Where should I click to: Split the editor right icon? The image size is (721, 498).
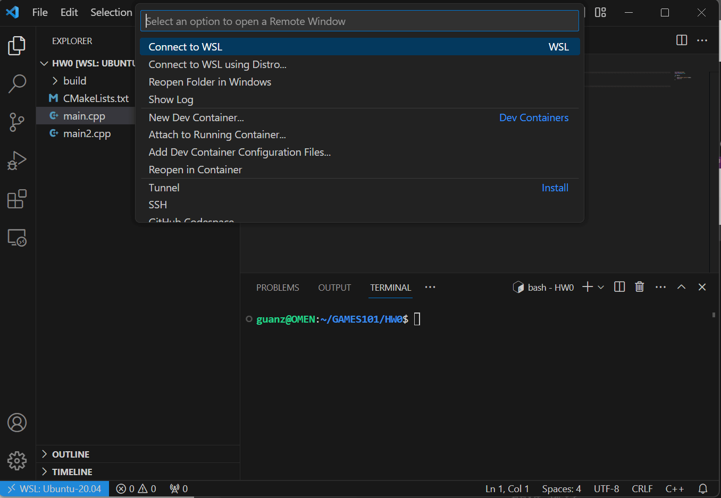pos(682,40)
